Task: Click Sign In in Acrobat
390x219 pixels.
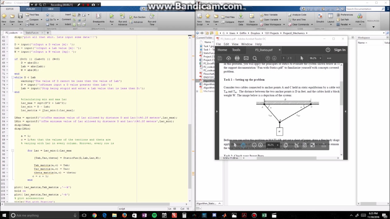Action: click(x=339, y=50)
